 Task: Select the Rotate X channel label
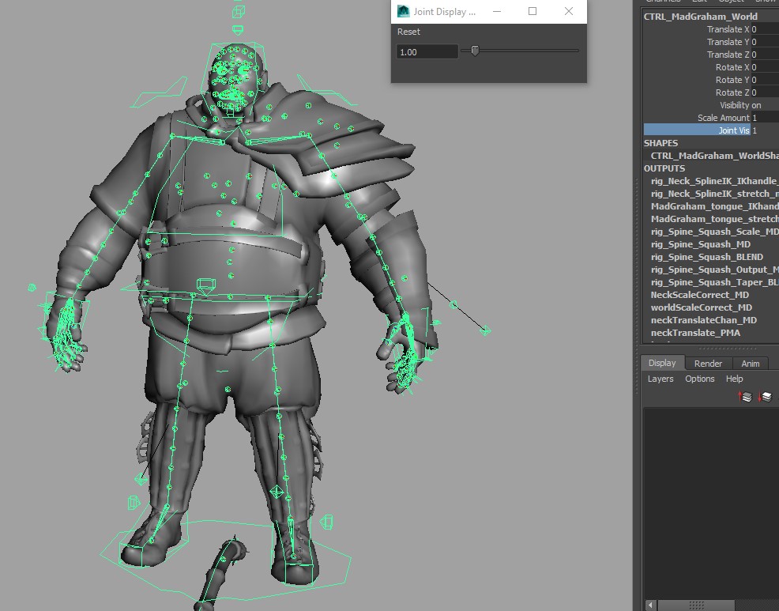pyautogui.click(x=732, y=67)
